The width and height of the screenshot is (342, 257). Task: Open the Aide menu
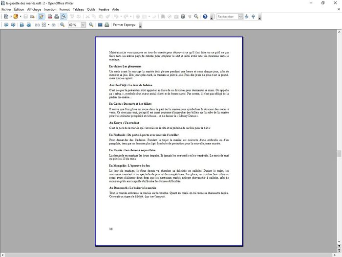click(115, 9)
